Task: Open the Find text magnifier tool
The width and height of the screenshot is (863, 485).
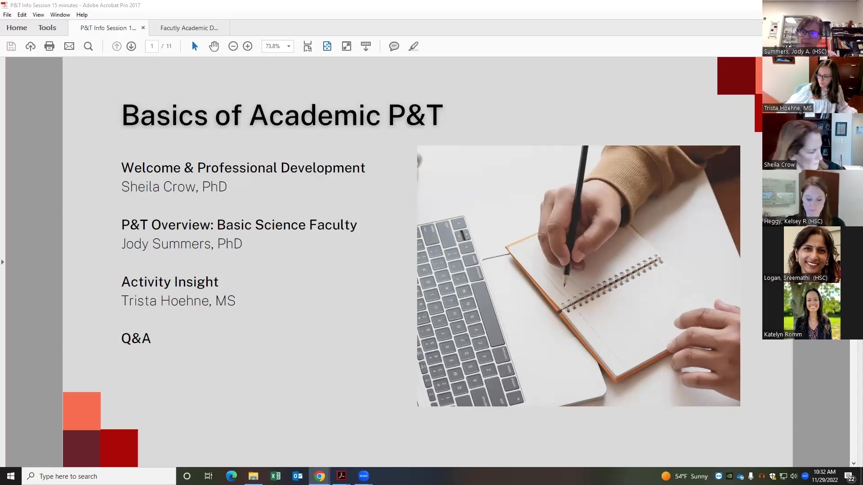Action: [88, 46]
